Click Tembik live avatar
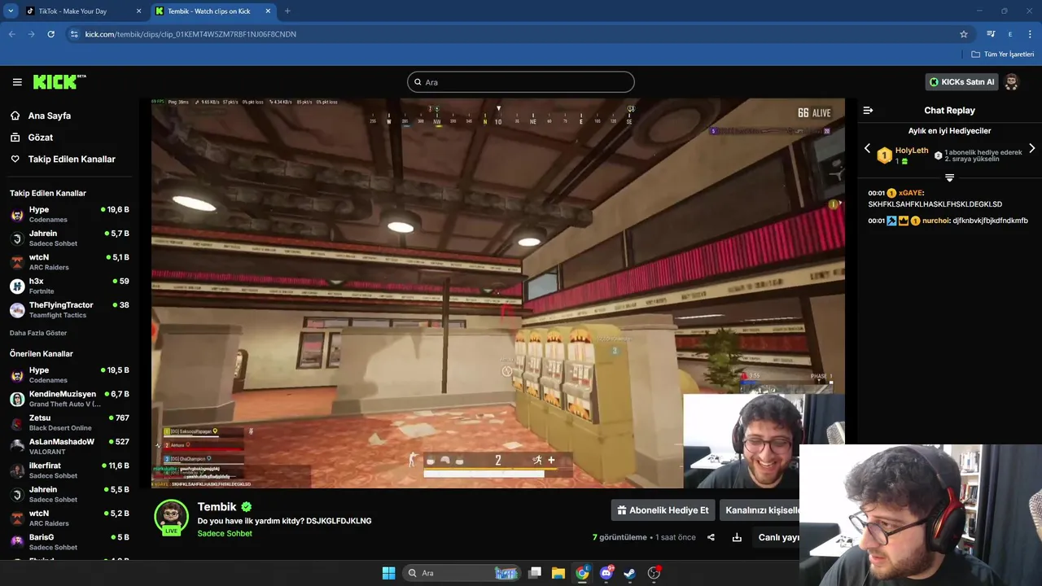 [171, 518]
